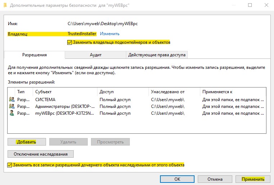Screen dimensions: 274x185
Task: Select the СИСТЕМА subject entry
Action: [x=45, y=99]
